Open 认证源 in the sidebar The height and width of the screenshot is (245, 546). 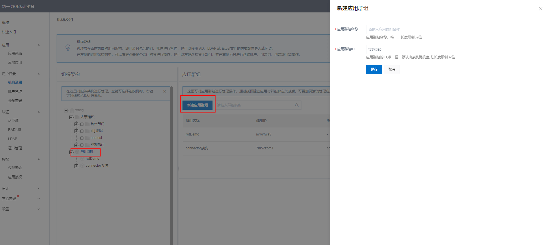point(13,120)
